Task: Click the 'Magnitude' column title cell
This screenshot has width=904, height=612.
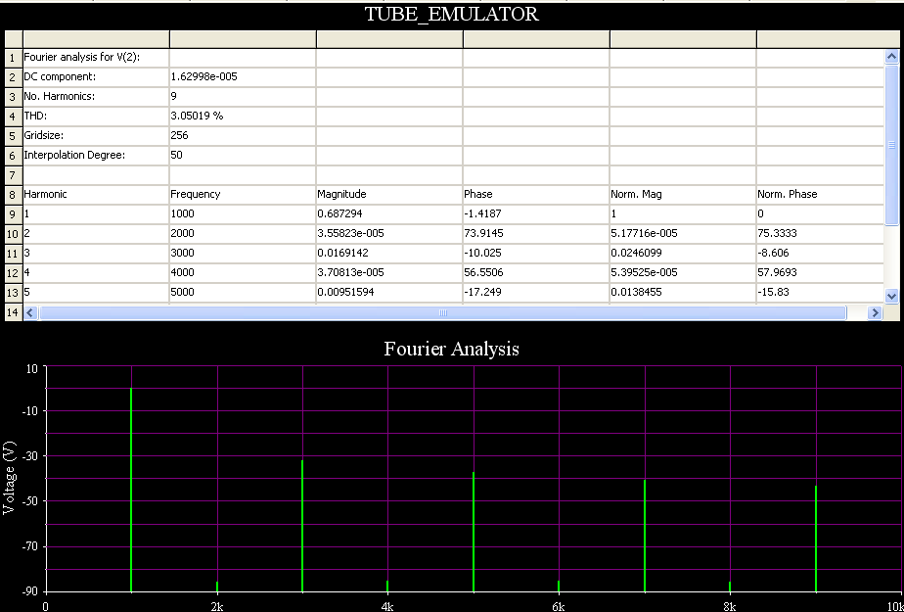Action: click(389, 195)
